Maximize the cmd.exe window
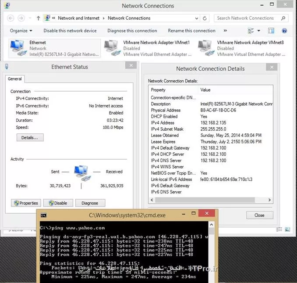297x283 pixels. tap(193, 213)
